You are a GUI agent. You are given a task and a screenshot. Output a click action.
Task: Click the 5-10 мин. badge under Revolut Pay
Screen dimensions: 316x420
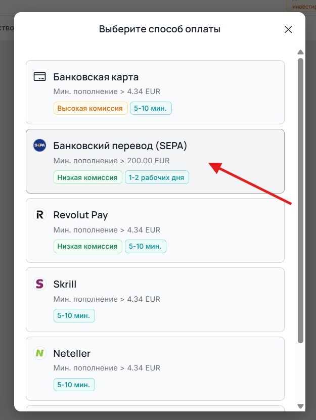coord(145,247)
